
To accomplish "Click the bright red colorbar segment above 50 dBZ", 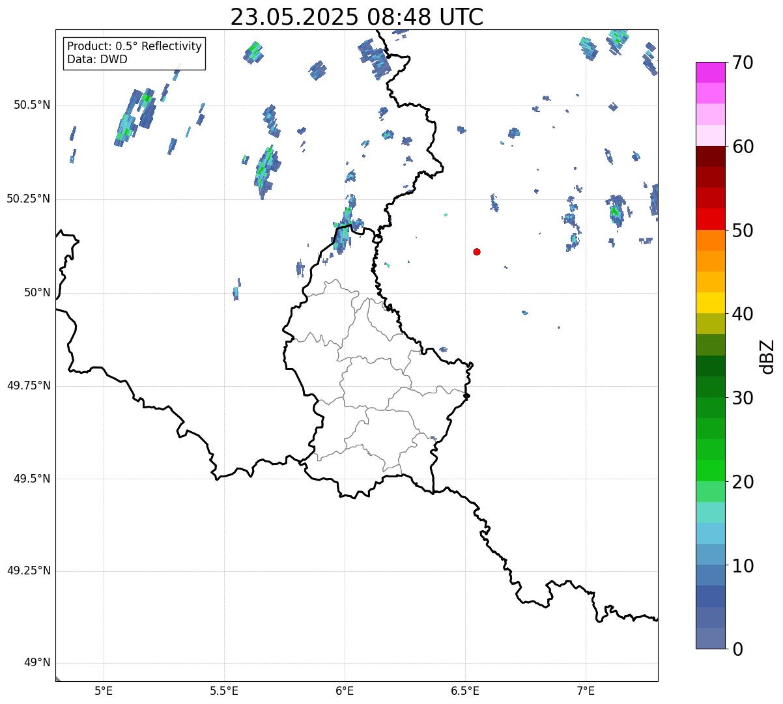I will pos(710,219).
